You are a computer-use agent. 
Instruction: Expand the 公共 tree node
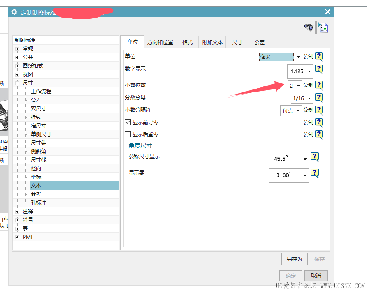(17, 57)
